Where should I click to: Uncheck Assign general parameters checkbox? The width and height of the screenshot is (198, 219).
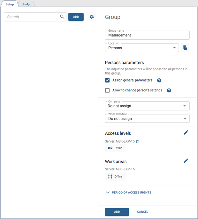tap(108, 81)
